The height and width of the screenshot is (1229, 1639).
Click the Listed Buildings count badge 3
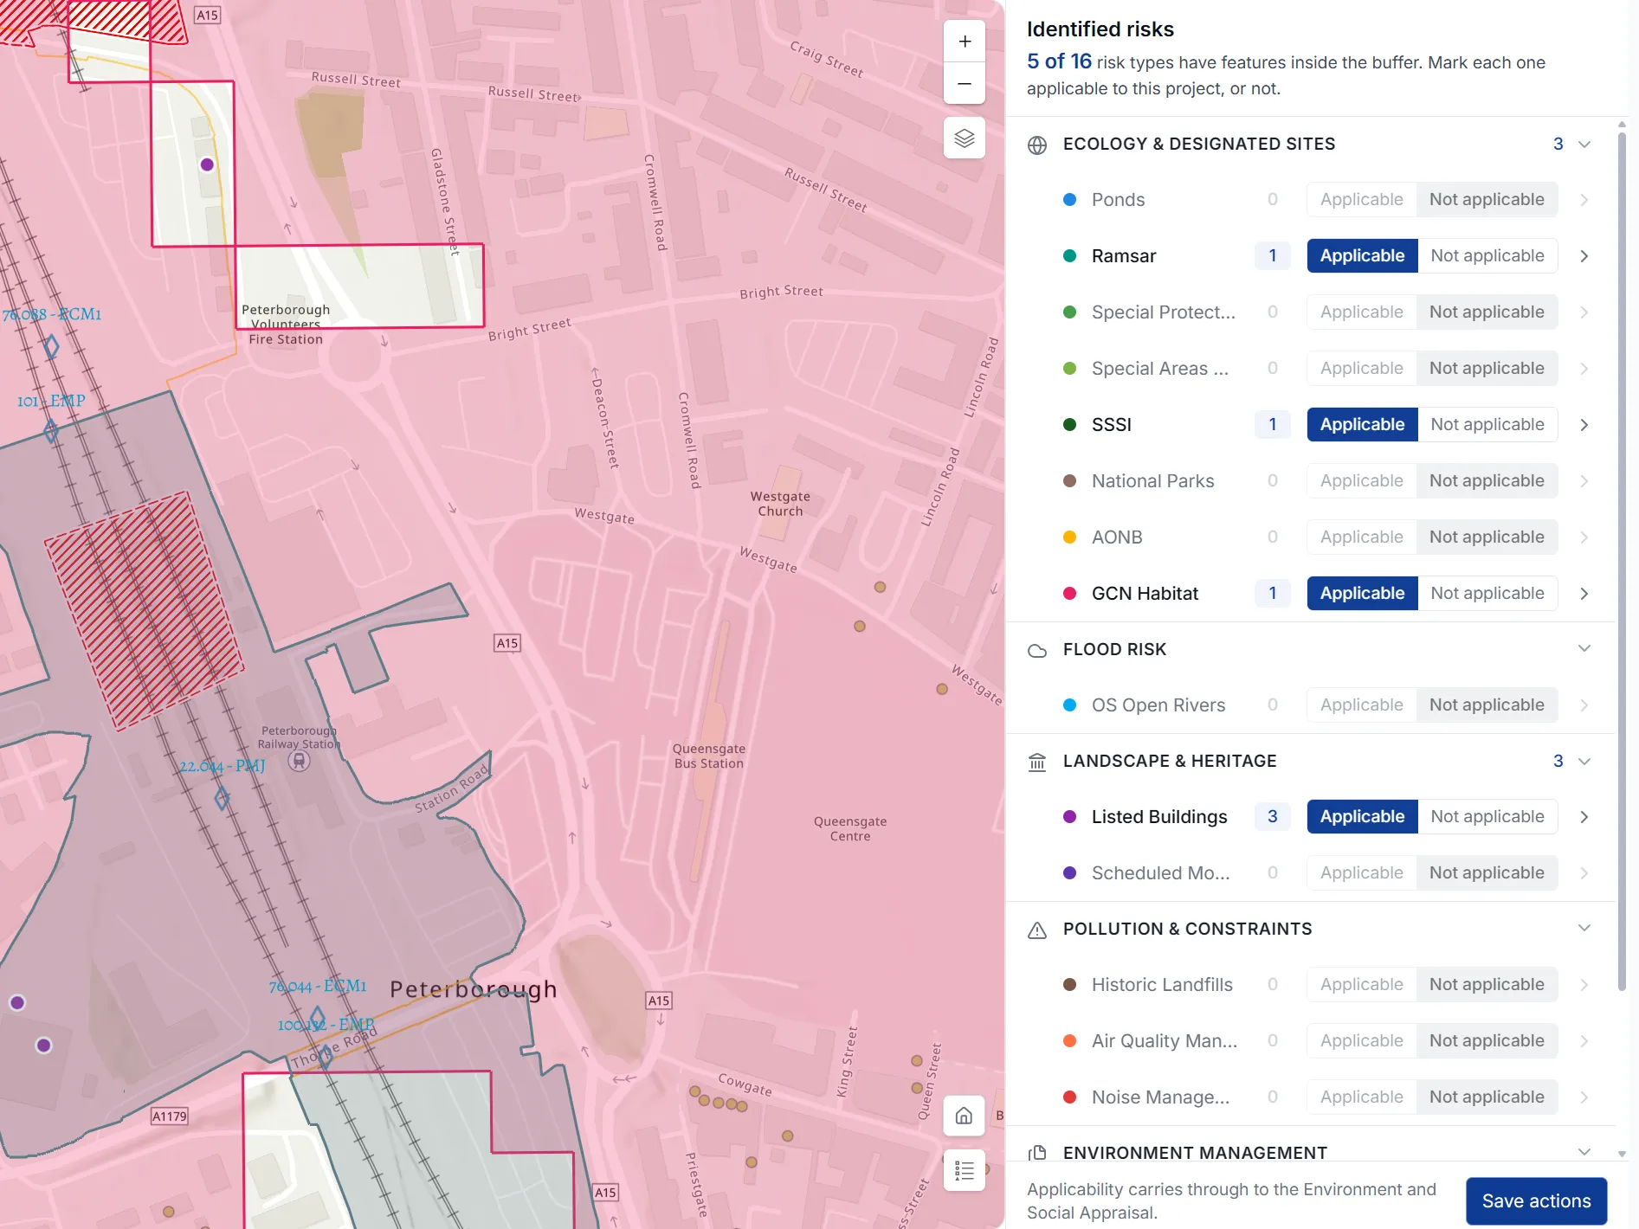click(1272, 816)
